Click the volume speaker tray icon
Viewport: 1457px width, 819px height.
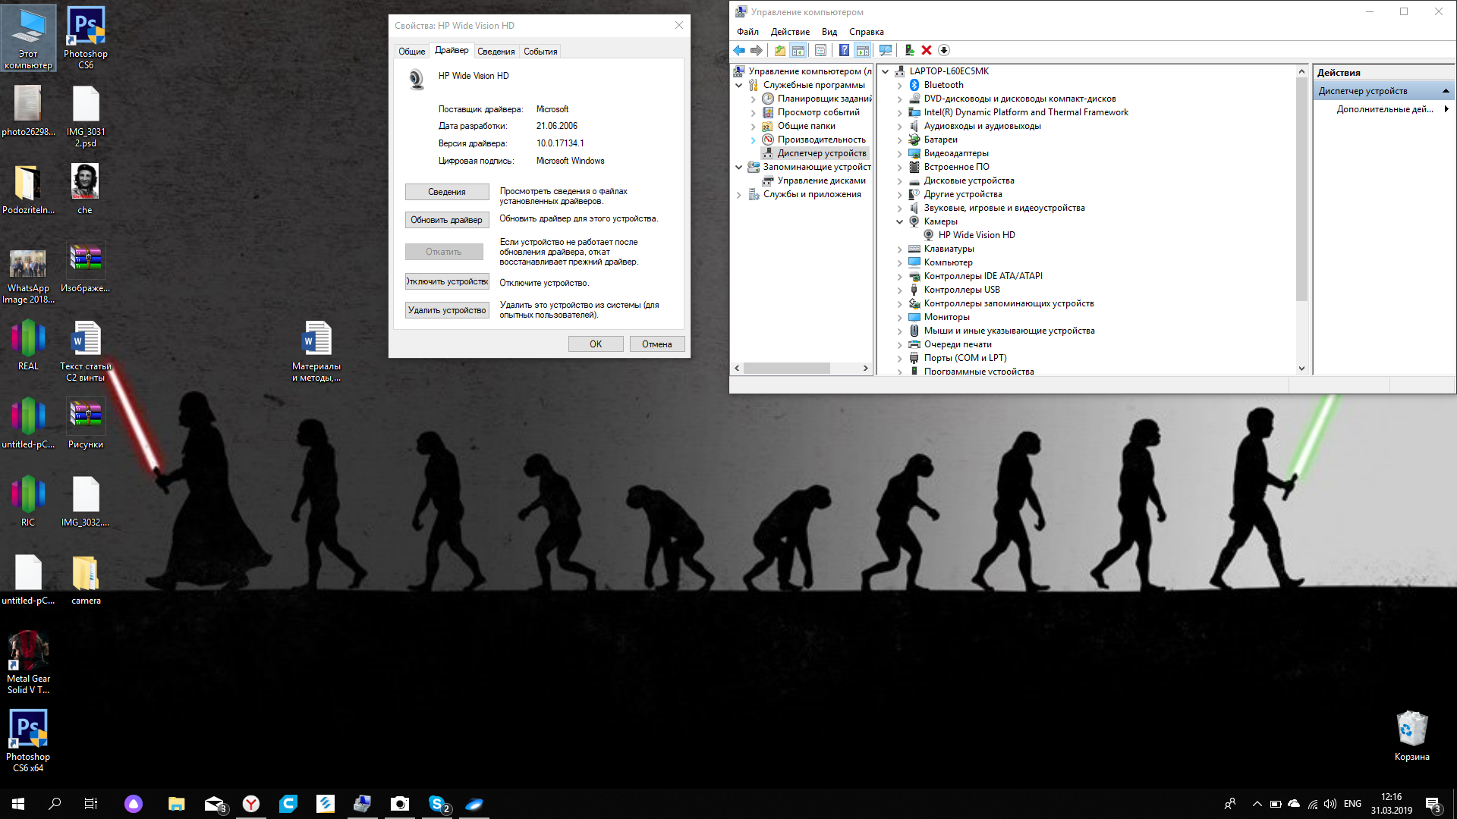point(1330,804)
